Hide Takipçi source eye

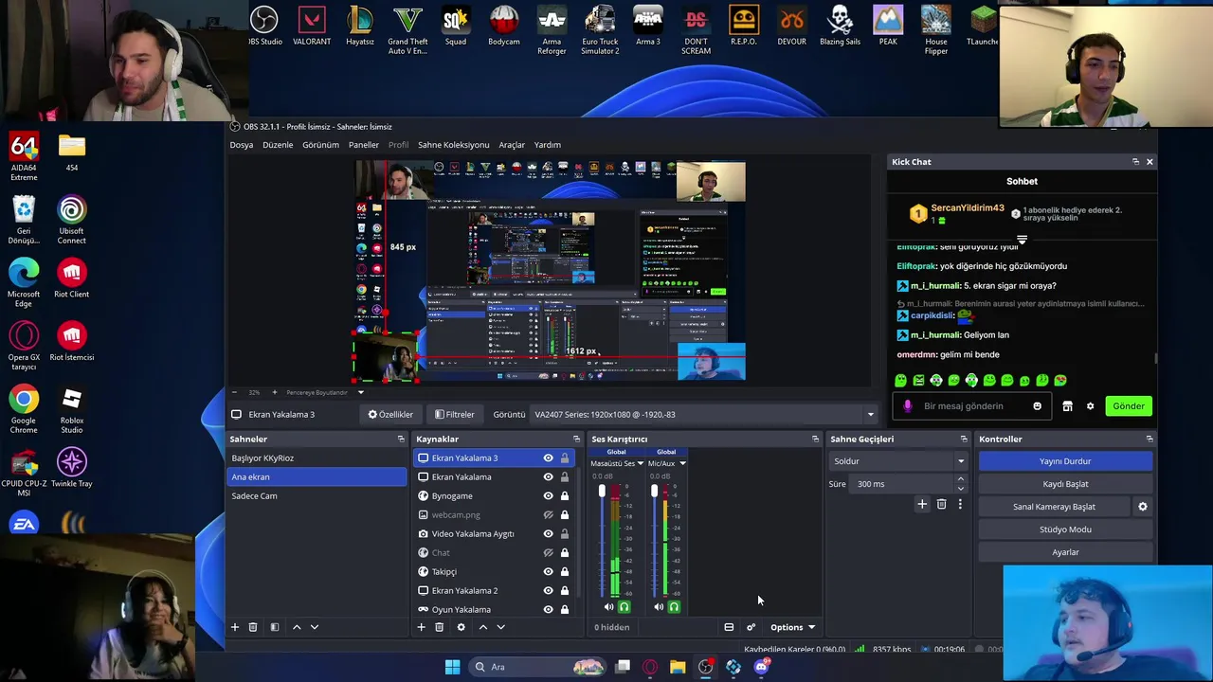(x=548, y=572)
